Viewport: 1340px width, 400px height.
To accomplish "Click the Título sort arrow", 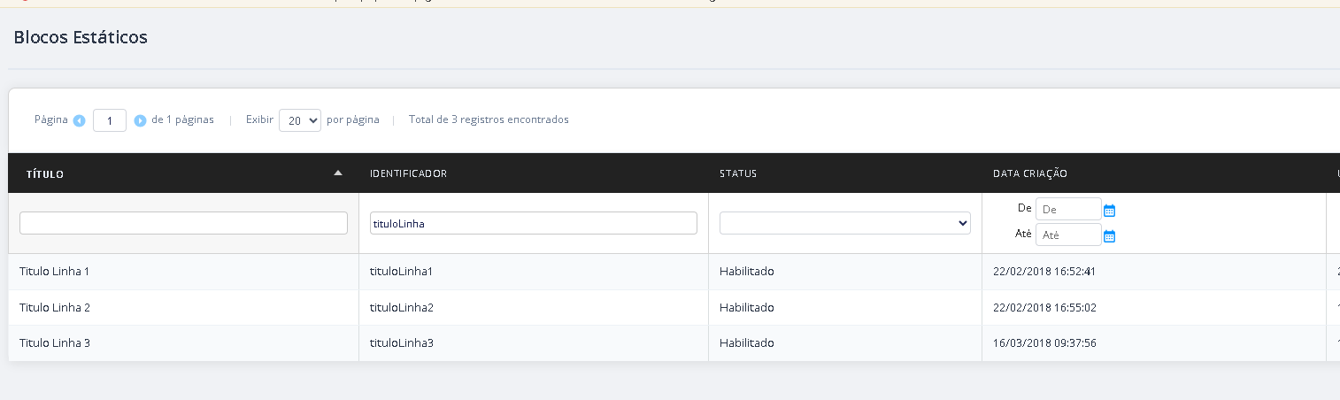I will 337,173.
